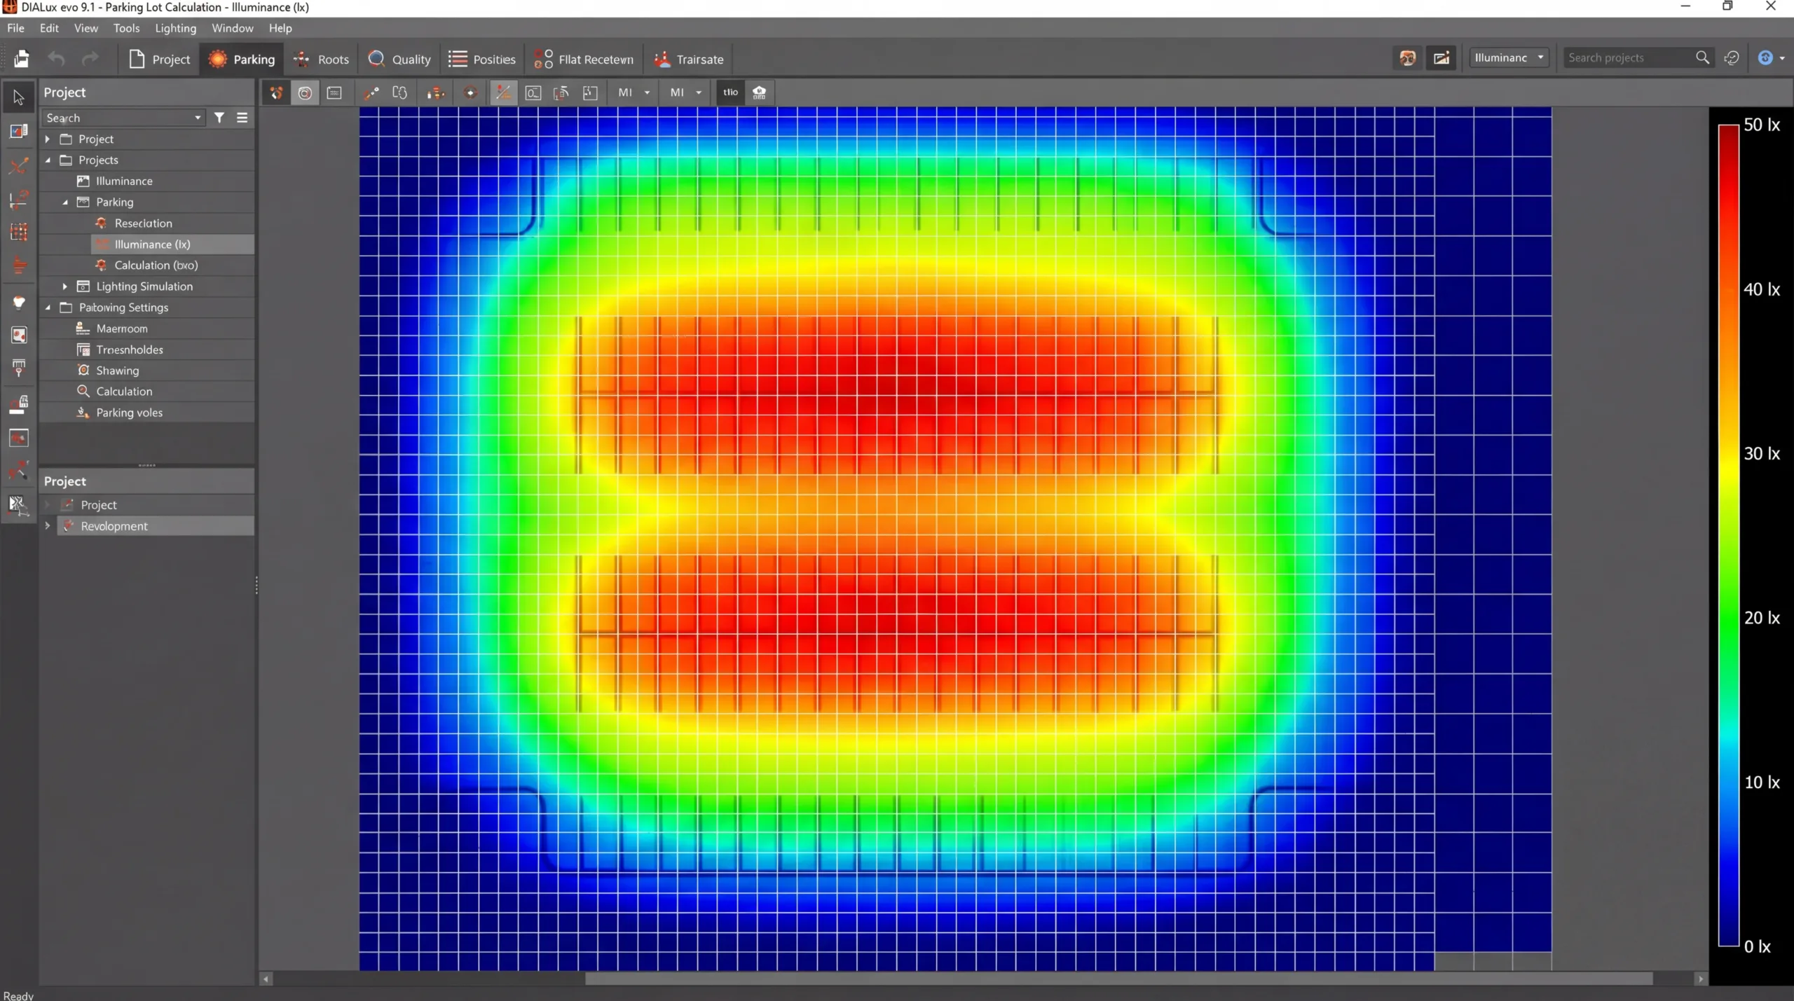Collapse the Paitowing Settings folder
The width and height of the screenshot is (1794, 1001).
pyautogui.click(x=48, y=307)
